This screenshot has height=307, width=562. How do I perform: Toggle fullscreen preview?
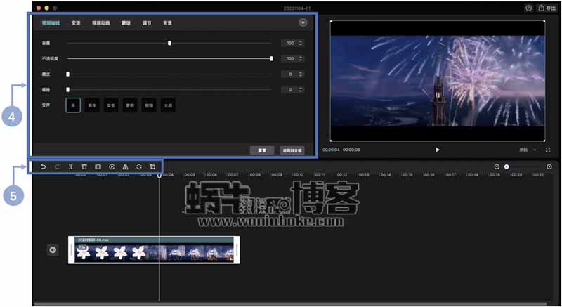(548, 150)
